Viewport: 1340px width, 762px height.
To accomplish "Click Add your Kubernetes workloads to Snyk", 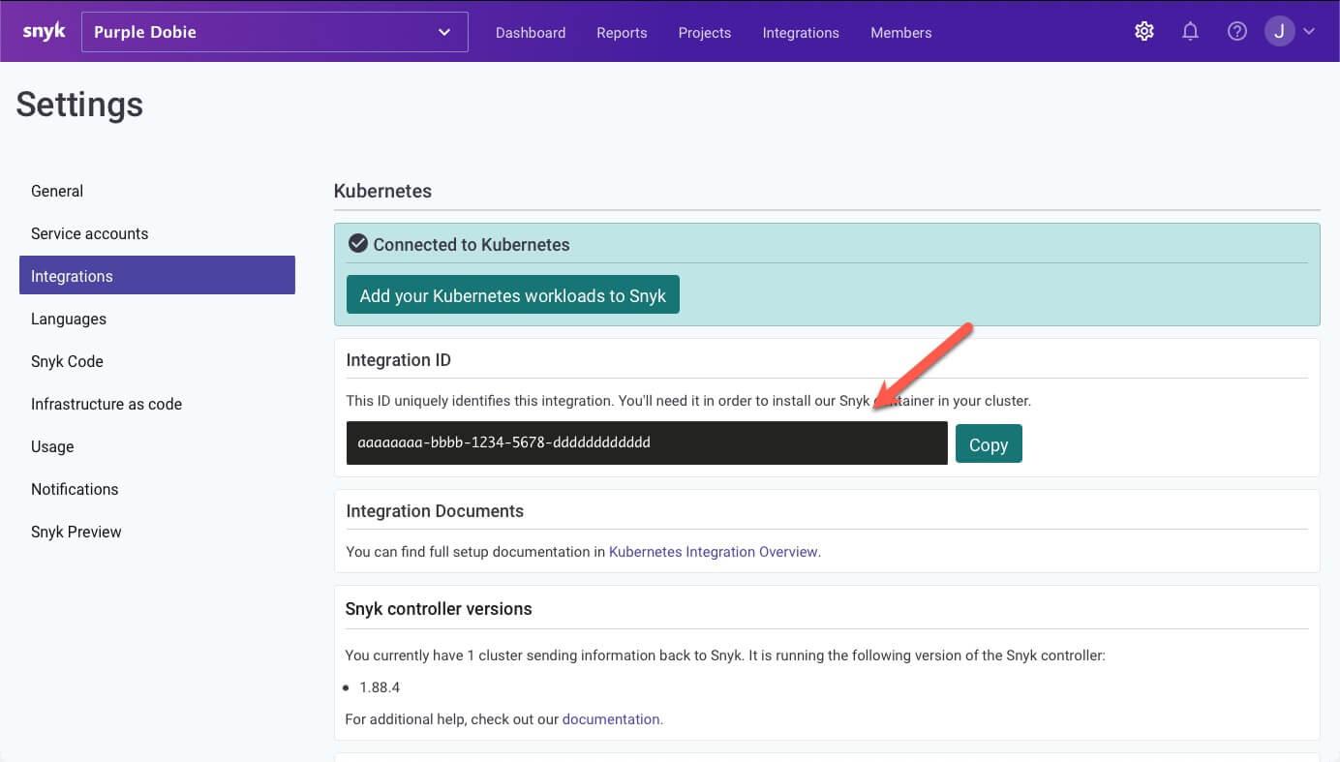I will coord(513,295).
